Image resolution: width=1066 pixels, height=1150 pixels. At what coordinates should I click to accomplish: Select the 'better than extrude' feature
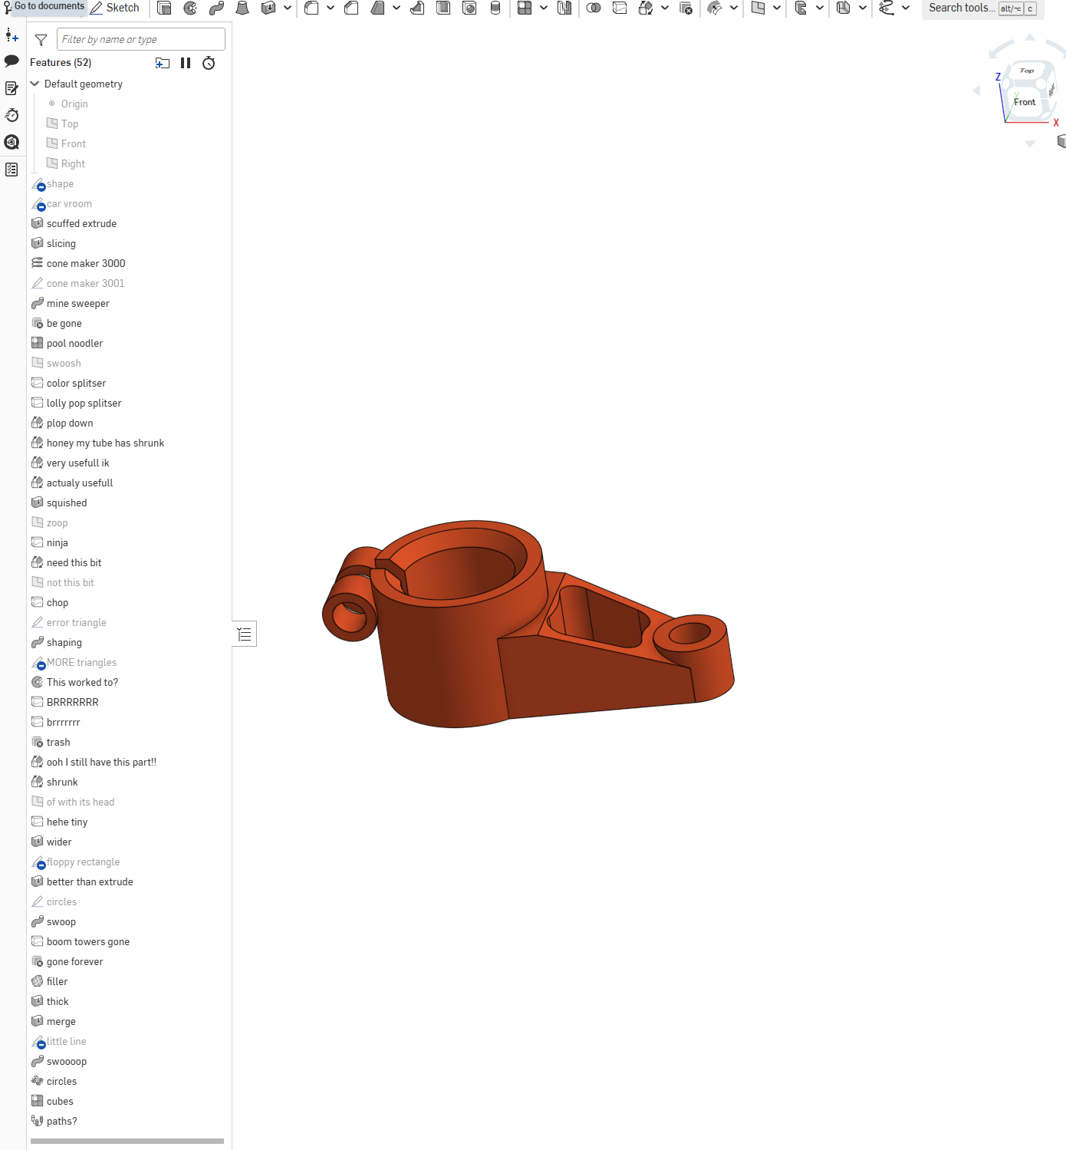tap(90, 881)
